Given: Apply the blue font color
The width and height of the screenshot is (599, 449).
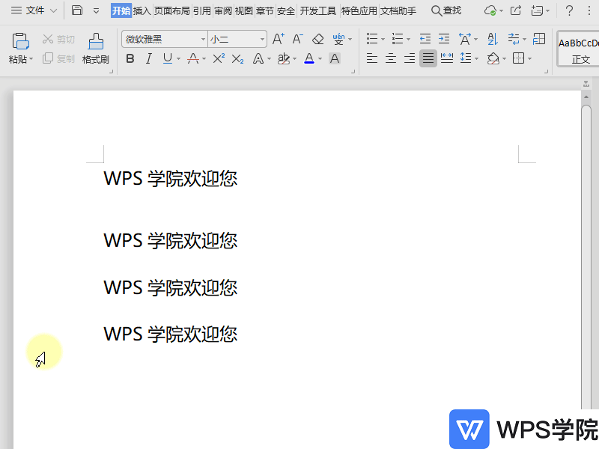Looking at the screenshot, I should click(309, 59).
